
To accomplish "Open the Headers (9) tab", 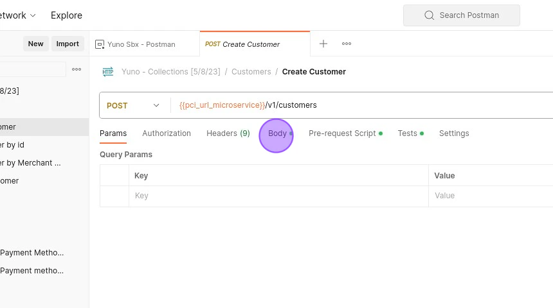I will (228, 133).
